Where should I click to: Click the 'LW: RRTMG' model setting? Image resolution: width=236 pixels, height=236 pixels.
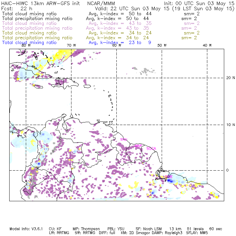coord(59,233)
